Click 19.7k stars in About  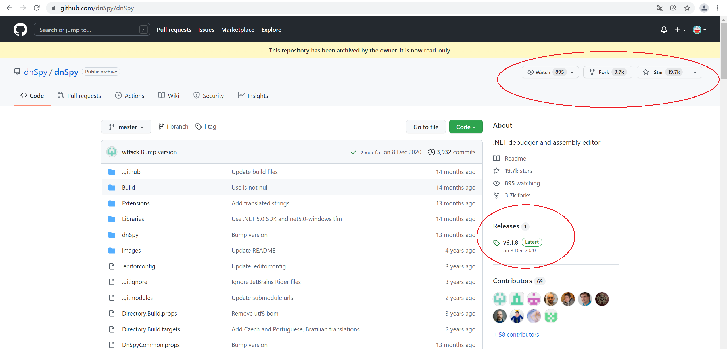(x=518, y=171)
